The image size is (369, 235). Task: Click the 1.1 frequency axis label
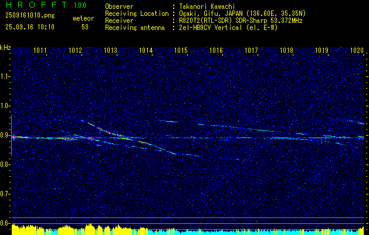(4, 76)
